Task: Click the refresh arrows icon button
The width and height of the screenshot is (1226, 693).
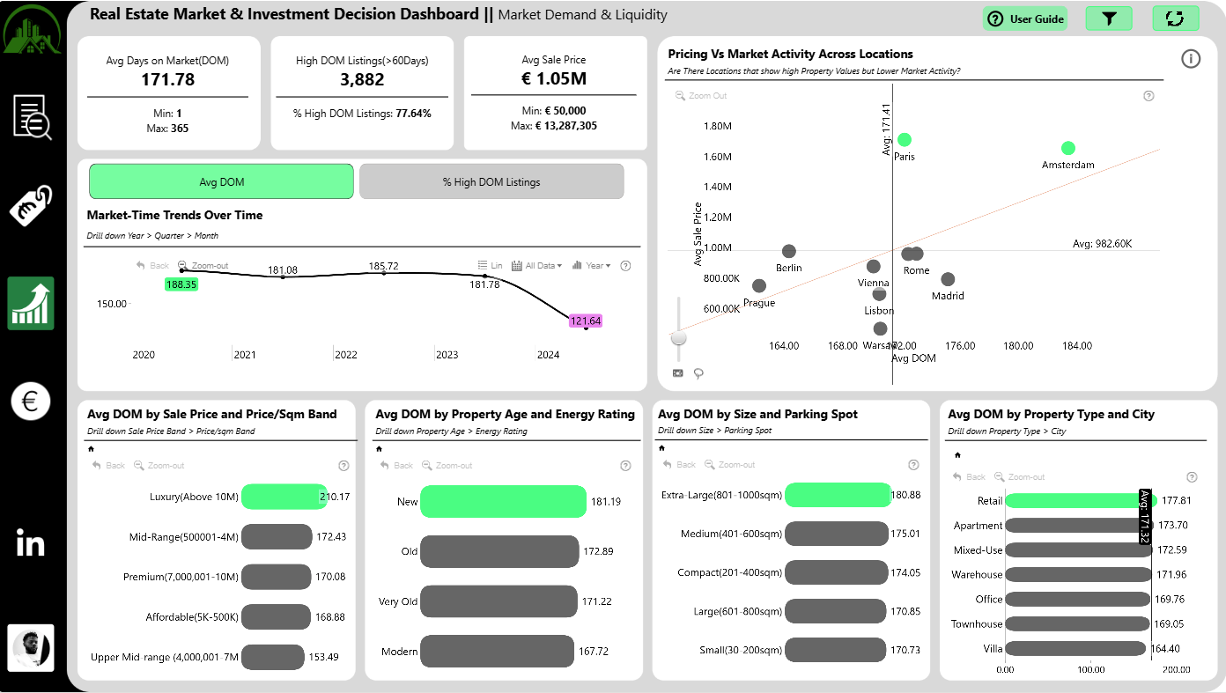Action: tap(1176, 18)
